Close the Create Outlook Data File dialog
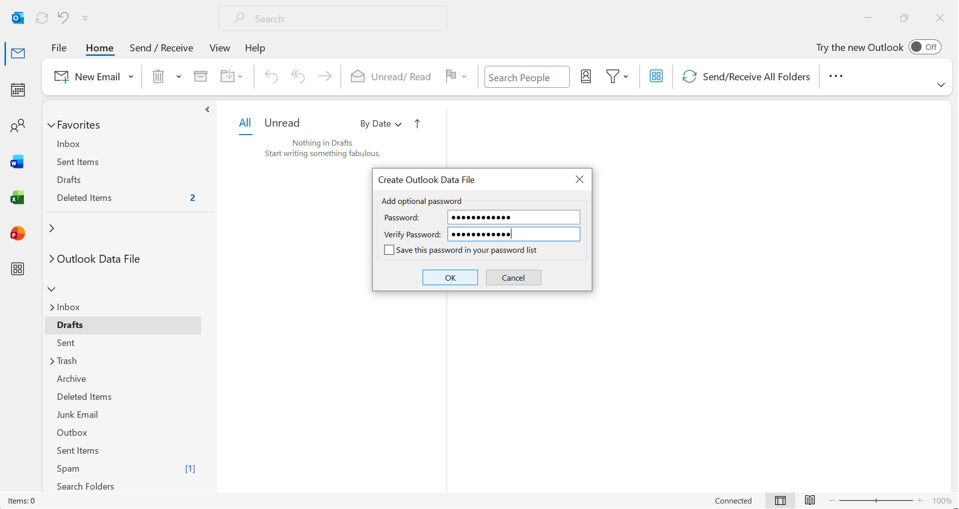The width and height of the screenshot is (959, 509). pos(579,179)
